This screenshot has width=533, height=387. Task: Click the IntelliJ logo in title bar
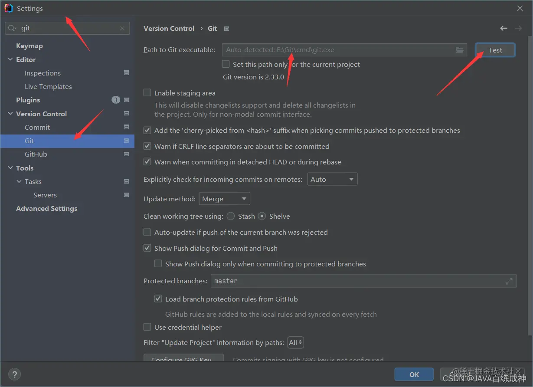click(x=9, y=8)
